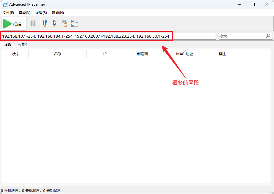Click the status bar text 0 开机状态
Image resolution: width=274 pixels, height=194 pixels.
pyautogui.click(x=10, y=190)
